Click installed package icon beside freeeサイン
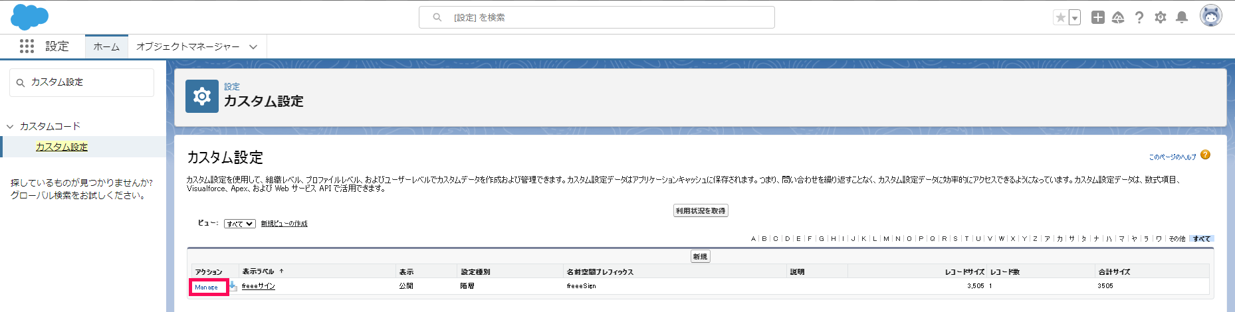This screenshot has width=1235, height=312. (233, 286)
